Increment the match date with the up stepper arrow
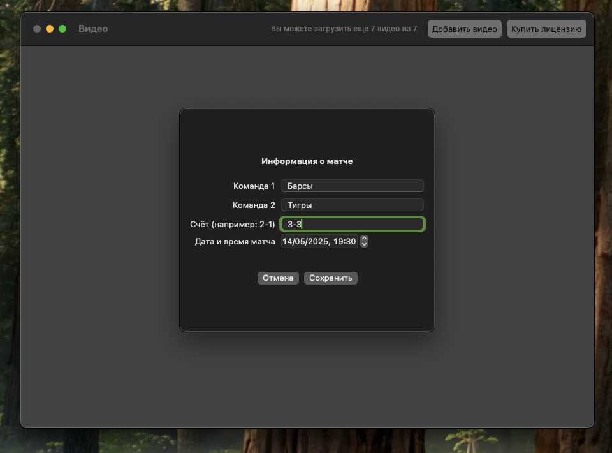The image size is (612, 453). [x=364, y=238]
